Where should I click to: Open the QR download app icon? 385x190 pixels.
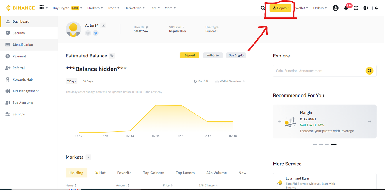[x=356, y=8]
